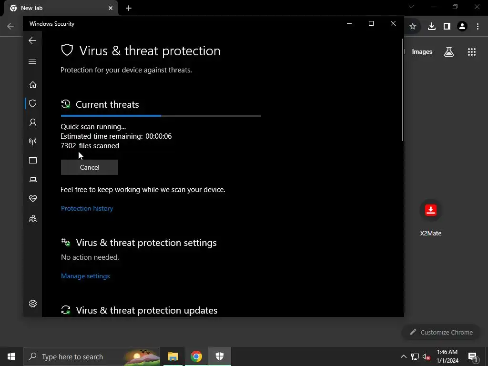Open the X2Mate shortcut in Chrome
Image resolution: width=488 pixels, height=366 pixels.
point(431,217)
